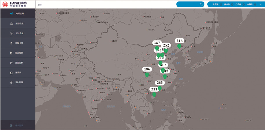Click the green pin below the 186 label
The image size is (265, 130).
[x=147, y=75]
